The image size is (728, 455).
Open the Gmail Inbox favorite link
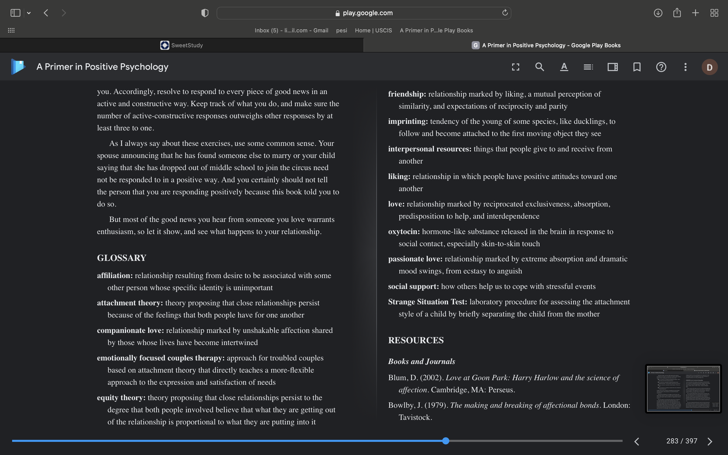(291, 30)
